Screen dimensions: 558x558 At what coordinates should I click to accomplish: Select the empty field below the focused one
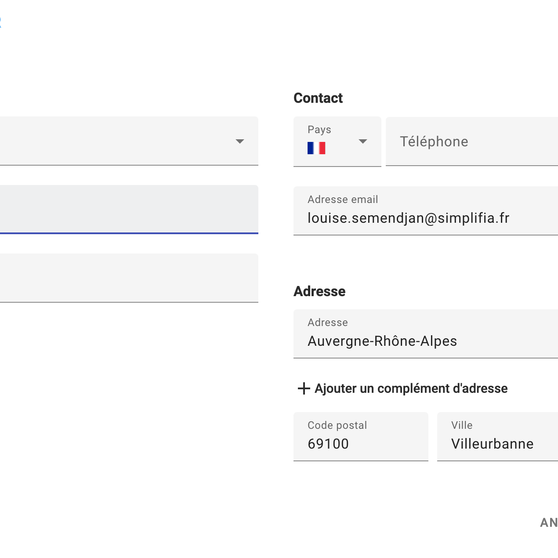(x=127, y=278)
